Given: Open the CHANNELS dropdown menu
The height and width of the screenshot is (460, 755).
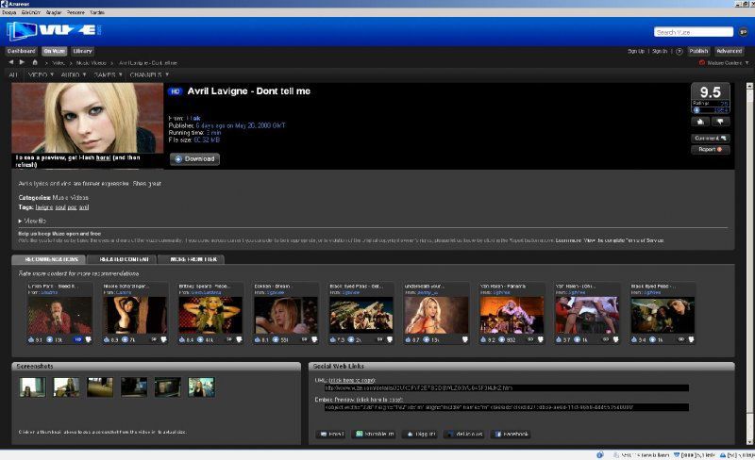Looking at the screenshot, I should click(149, 74).
